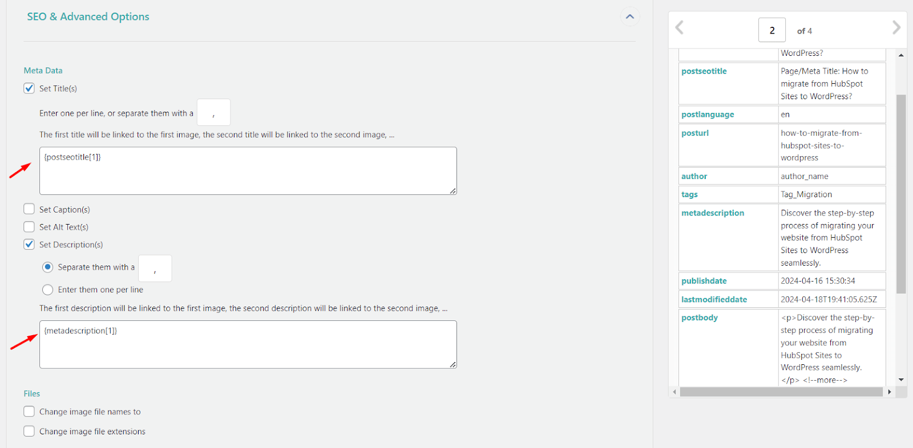Collapse the SEO & Advanced Options section
This screenshot has height=448, width=913.
[629, 17]
